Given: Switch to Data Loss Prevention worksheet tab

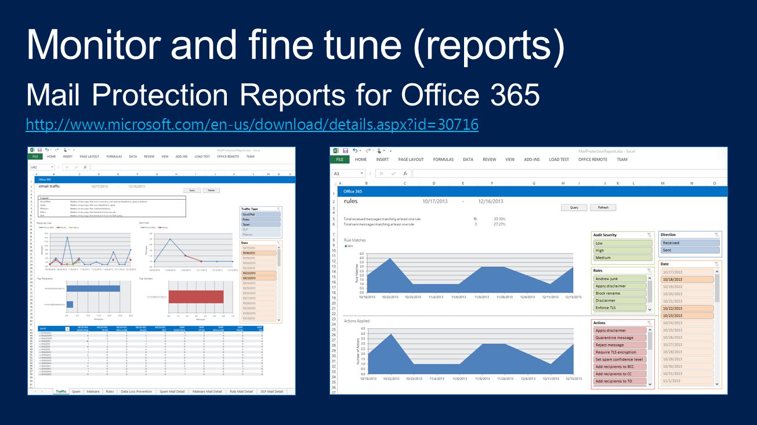Looking at the screenshot, I should (x=136, y=391).
